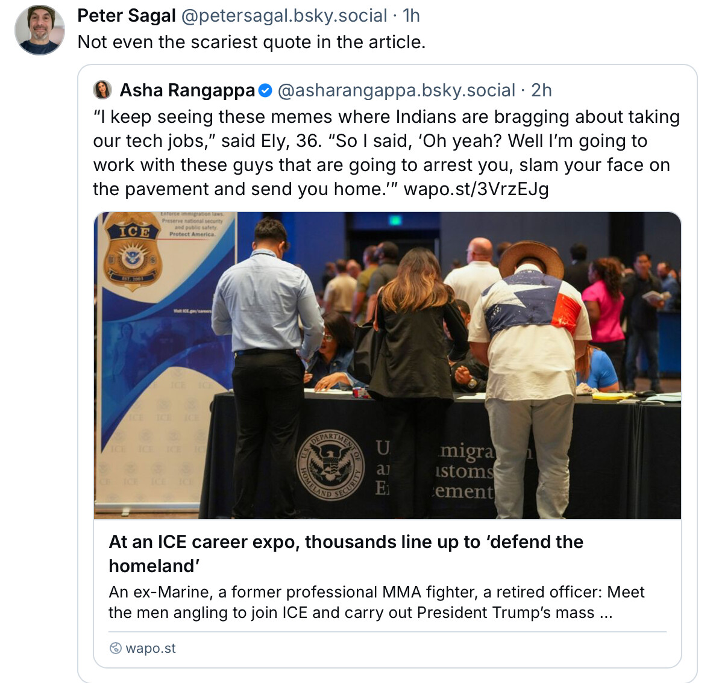Click the globe icon beside wapo.st
Viewport: 716px width, 683px height.
115,648
